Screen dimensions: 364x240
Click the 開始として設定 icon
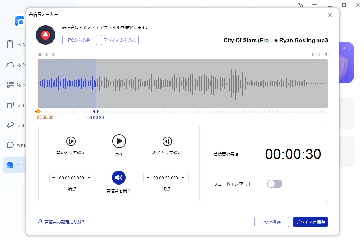tap(71, 141)
